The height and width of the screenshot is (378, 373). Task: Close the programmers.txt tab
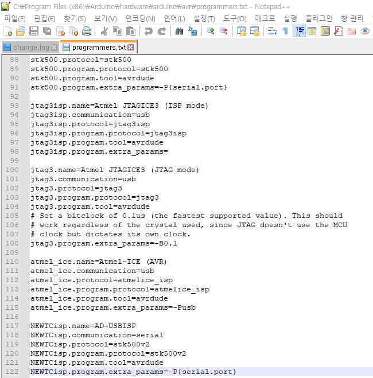[130, 47]
